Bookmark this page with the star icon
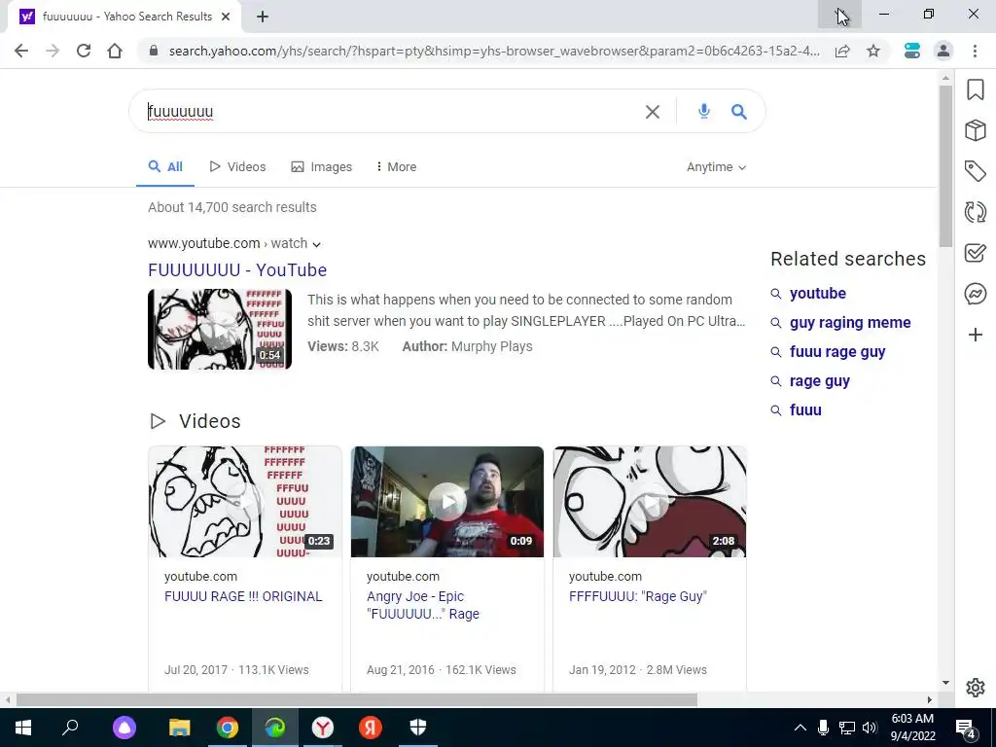 click(x=873, y=51)
